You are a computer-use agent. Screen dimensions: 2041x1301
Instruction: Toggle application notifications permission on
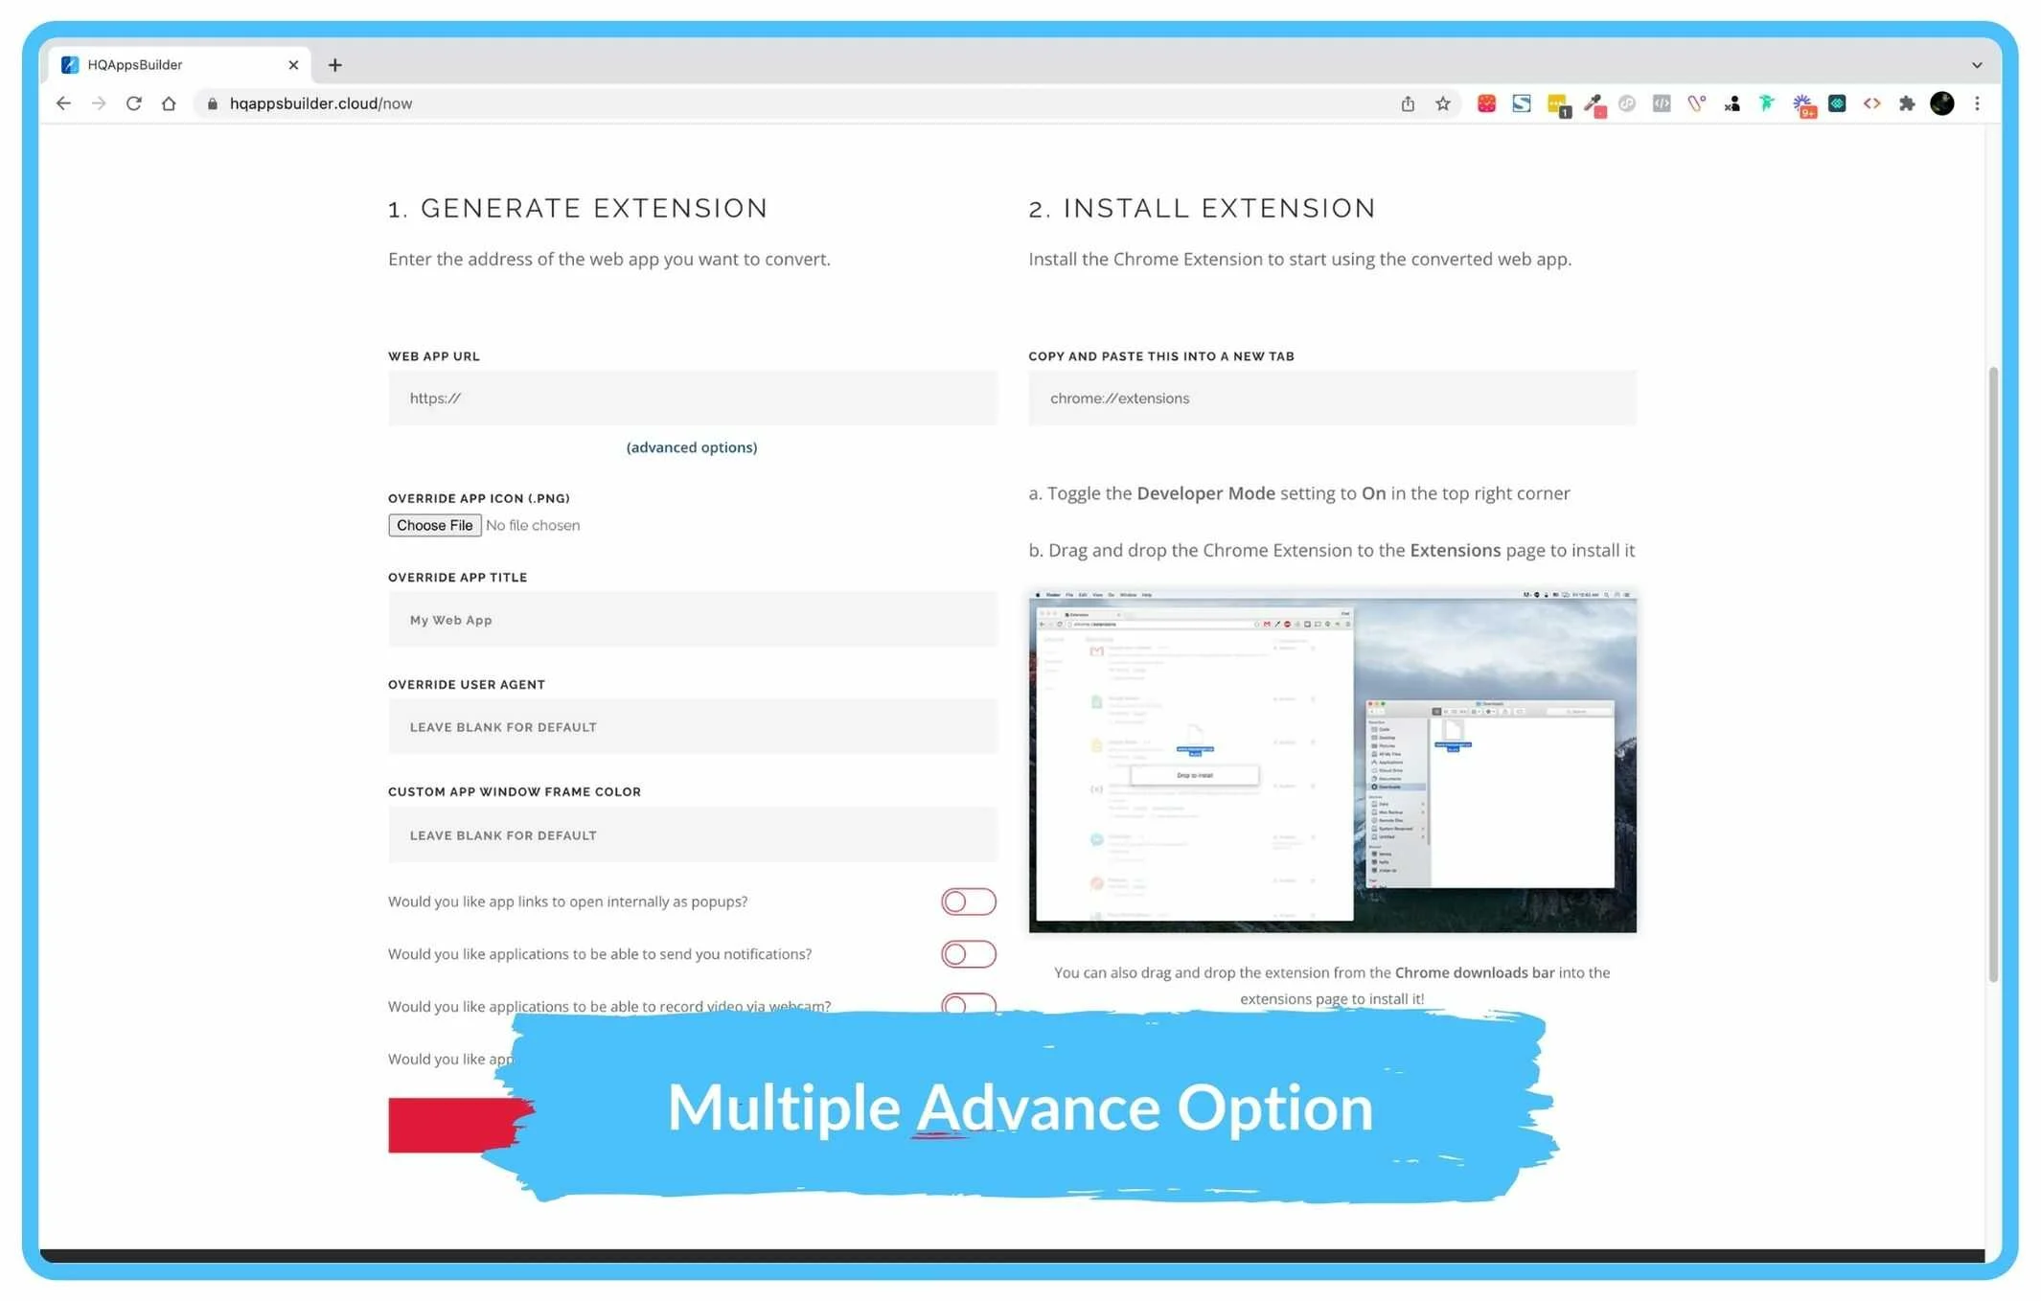968,954
